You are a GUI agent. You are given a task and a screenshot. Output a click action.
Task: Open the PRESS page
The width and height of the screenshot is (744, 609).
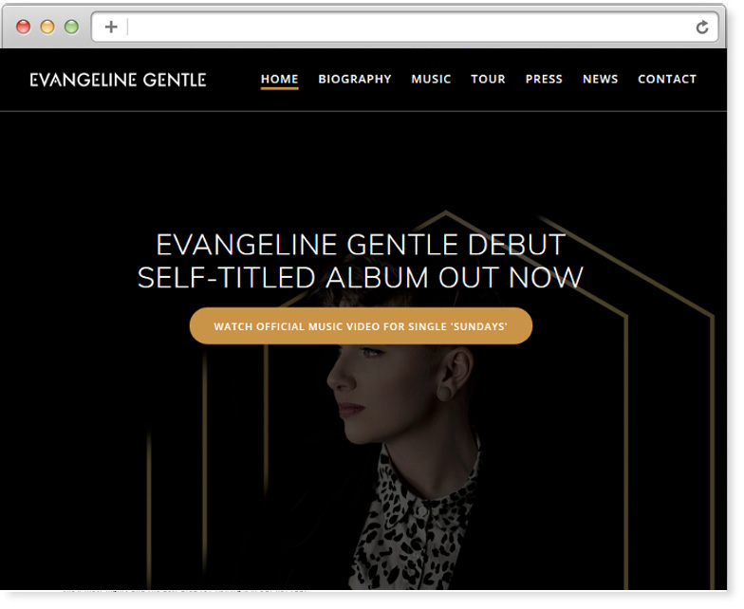tap(544, 79)
